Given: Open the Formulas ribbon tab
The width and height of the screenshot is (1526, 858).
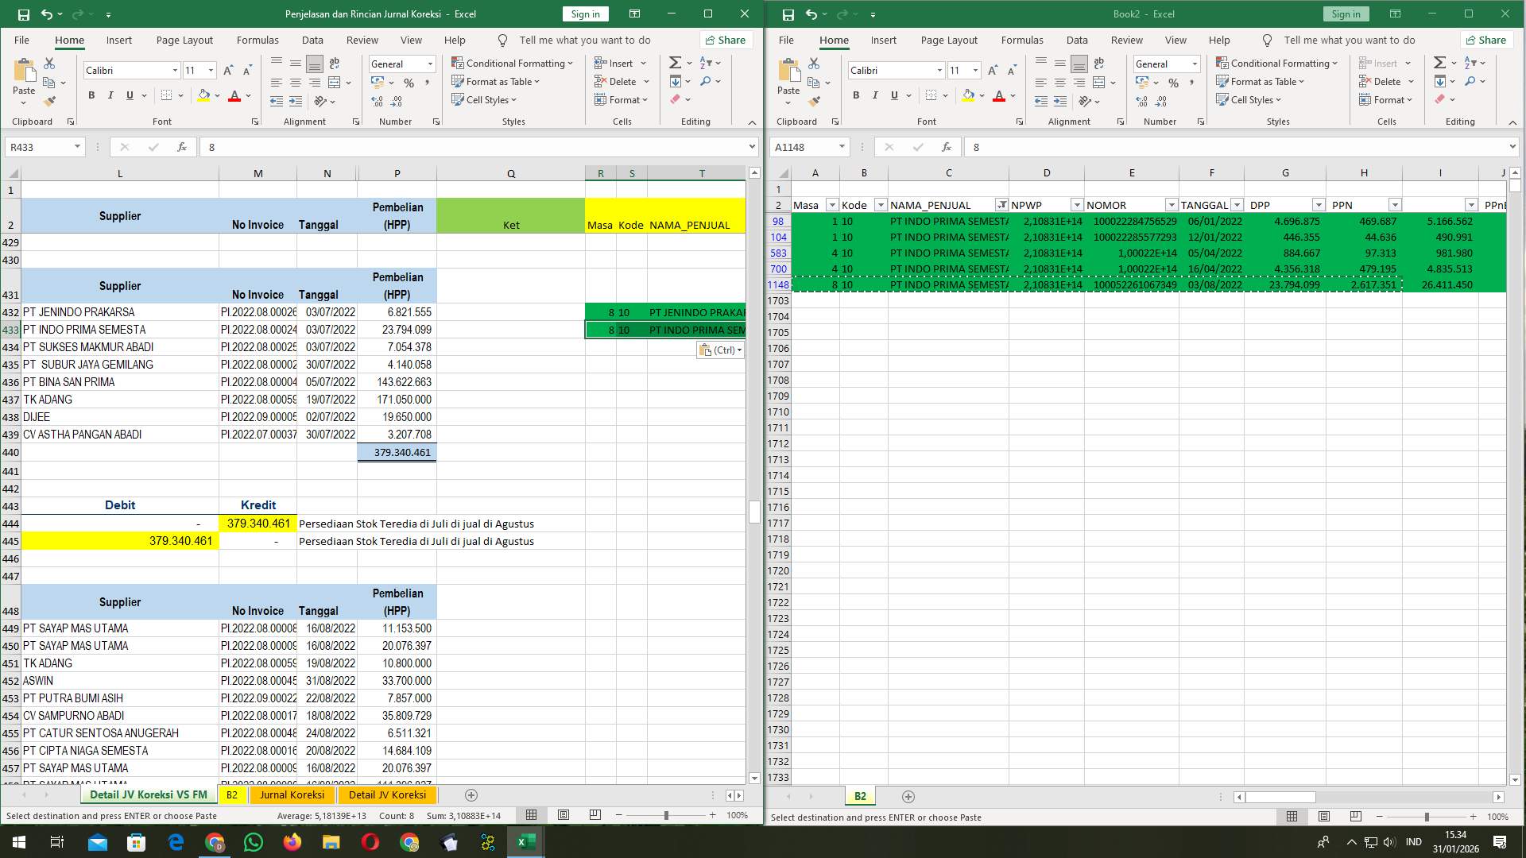Looking at the screenshot, I should [258, 40].
